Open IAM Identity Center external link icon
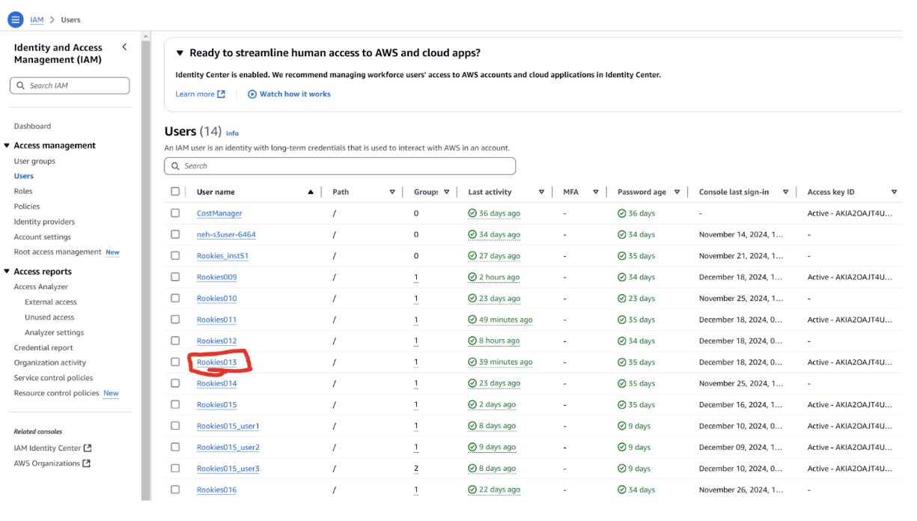The image size is (917, 521). 88,448
